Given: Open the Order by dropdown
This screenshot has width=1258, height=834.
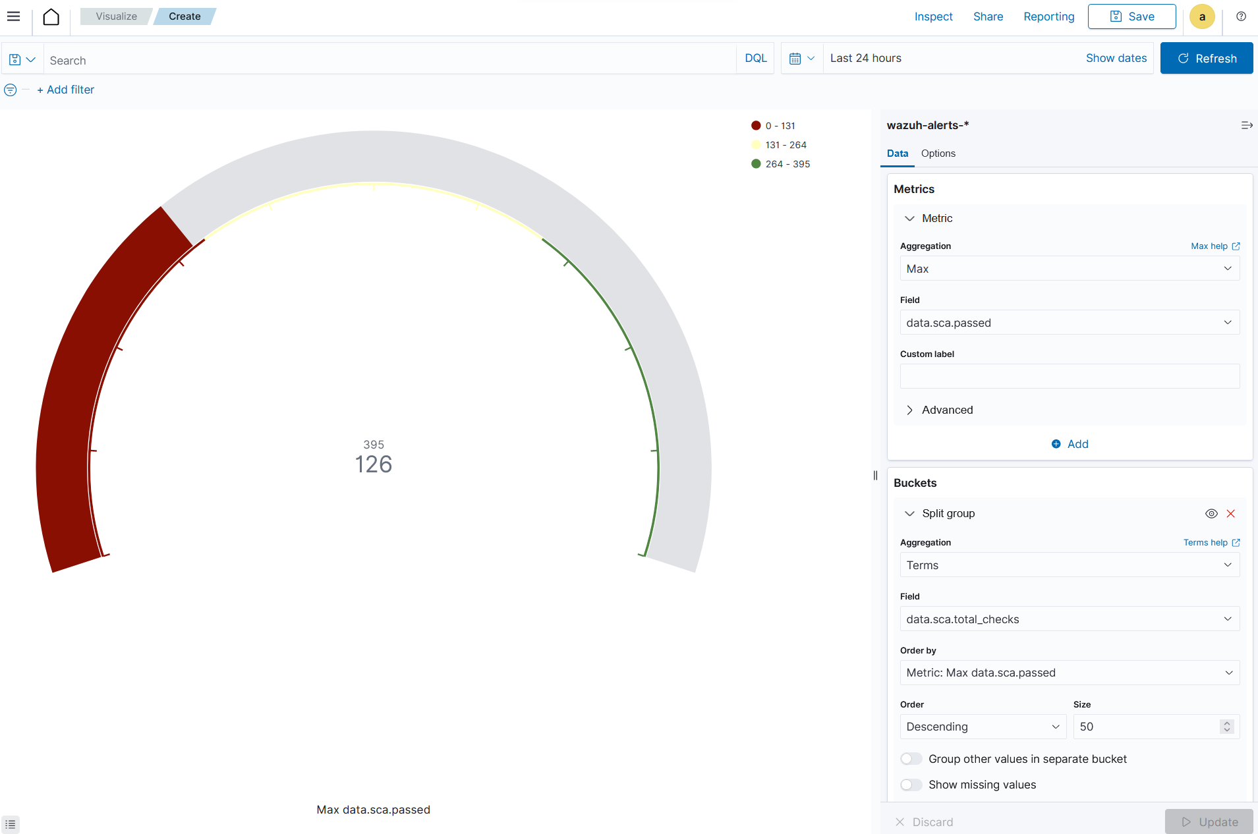Looking at the screenshot, I should coord(1070,673).
